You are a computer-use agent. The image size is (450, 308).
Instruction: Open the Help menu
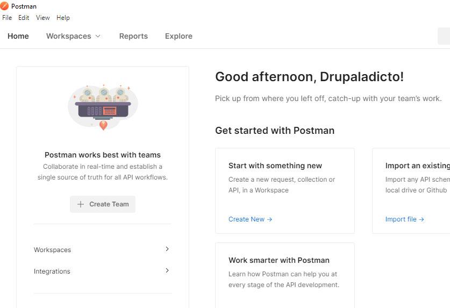pos(63,18)
